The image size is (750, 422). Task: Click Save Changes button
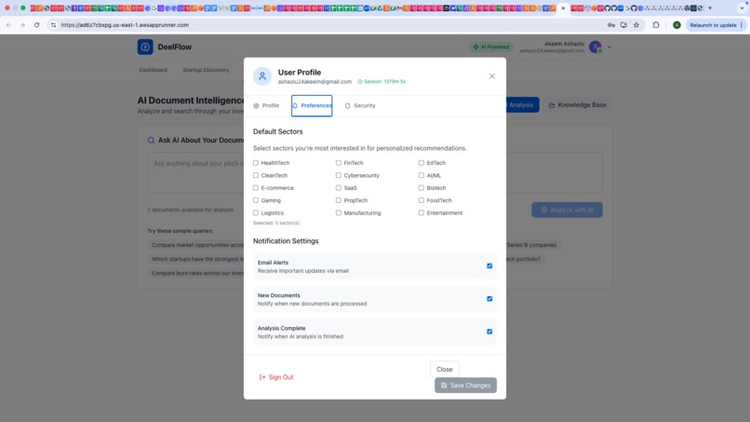pos(465,385)
